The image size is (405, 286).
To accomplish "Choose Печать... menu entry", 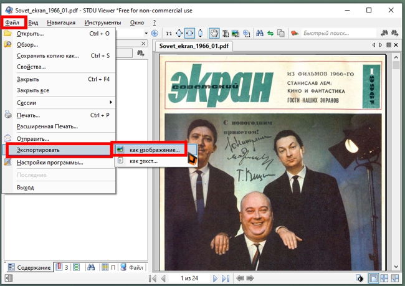I will pyautogui.click(x=59, y=115).
